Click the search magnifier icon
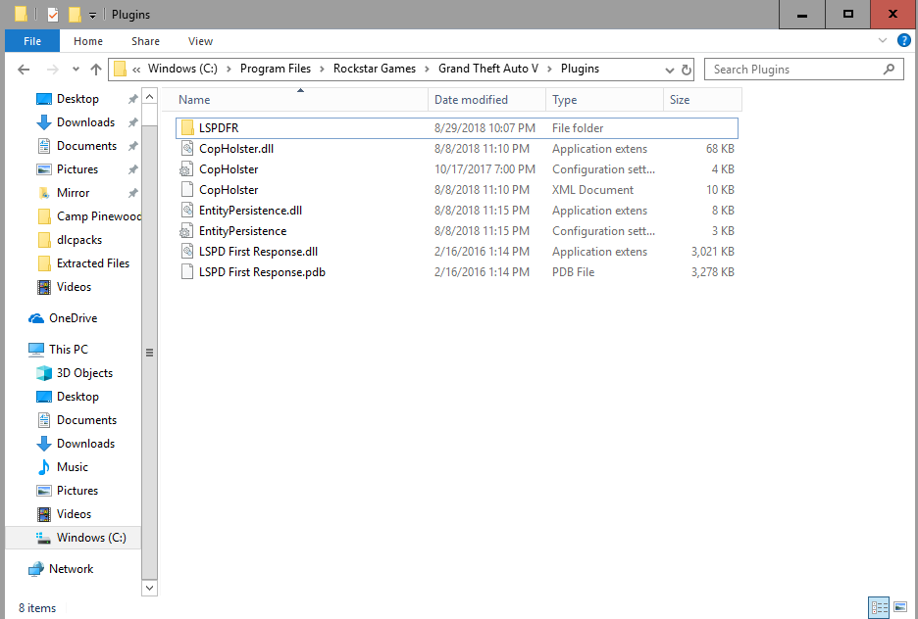918x619 pixels. coord(889,69)
